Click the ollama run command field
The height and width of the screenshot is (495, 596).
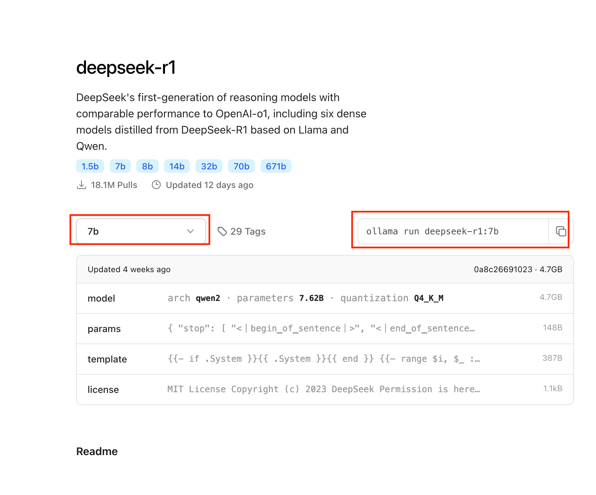[x=453, y=231]
